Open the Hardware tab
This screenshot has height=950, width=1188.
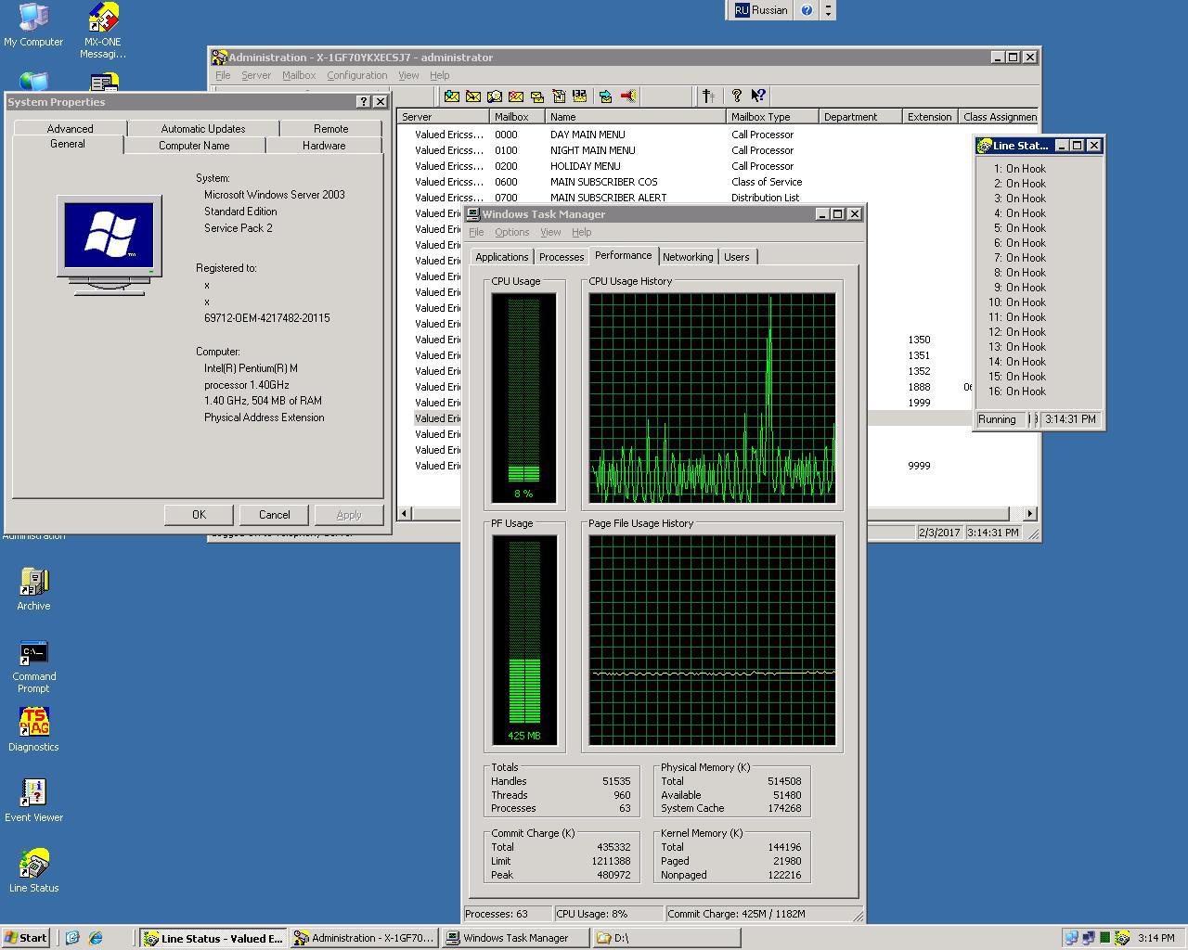pos(324,146)
